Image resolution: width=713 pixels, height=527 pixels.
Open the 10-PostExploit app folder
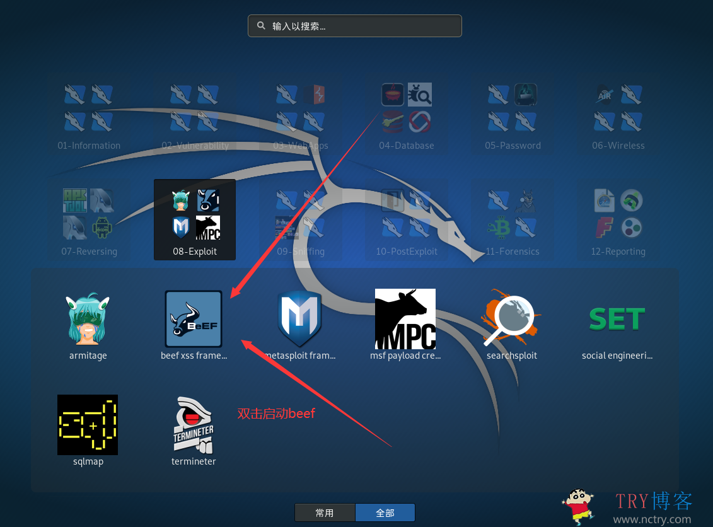[x=407, y=220]
